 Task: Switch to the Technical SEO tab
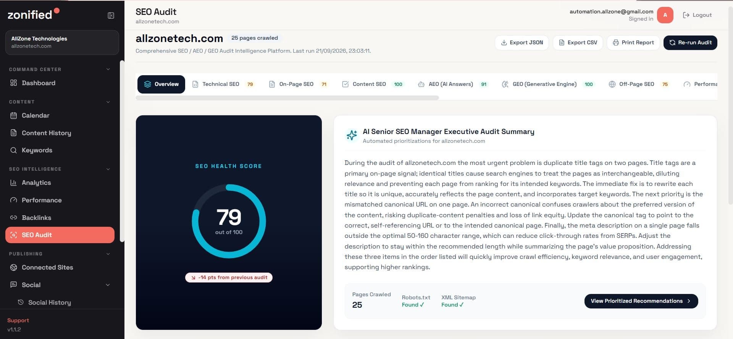(224, 84)
